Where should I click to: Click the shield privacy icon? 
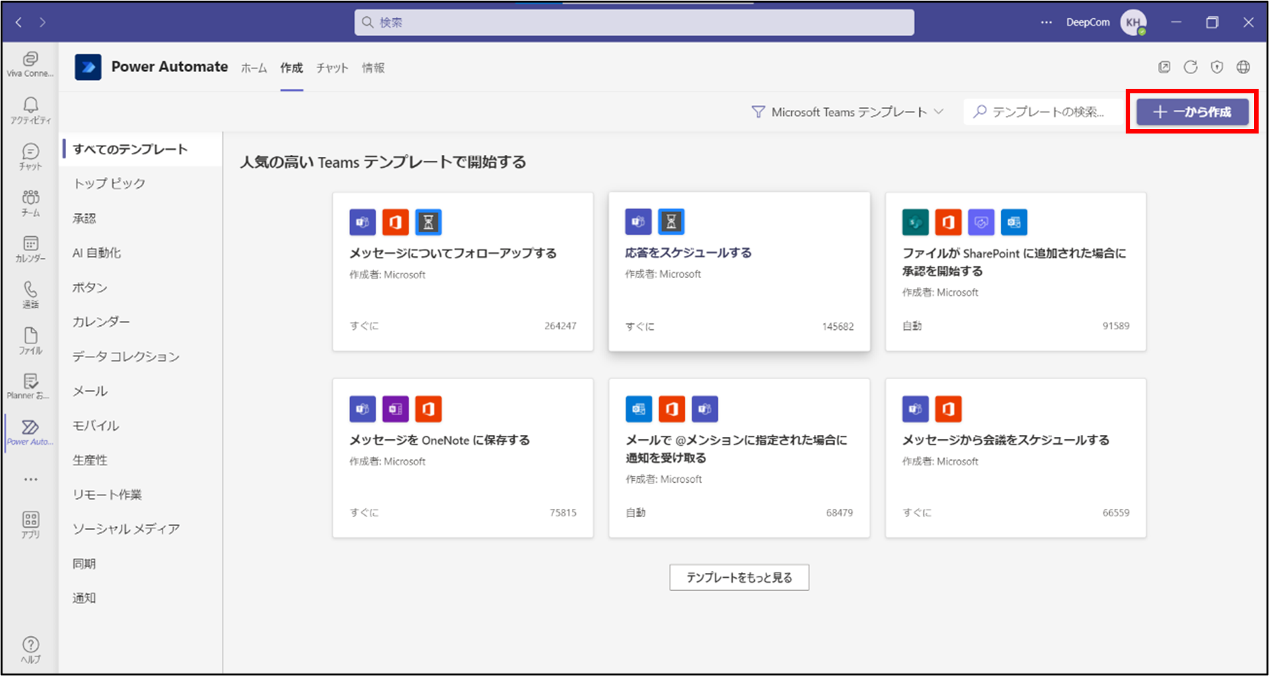(1217, 67)
